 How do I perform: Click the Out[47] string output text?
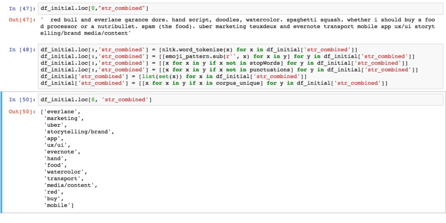point(238,26)
